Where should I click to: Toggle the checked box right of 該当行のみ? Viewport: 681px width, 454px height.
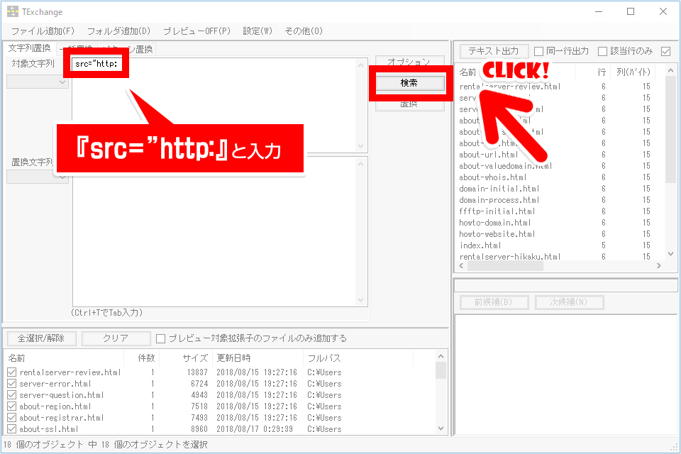tap(665, 51)
